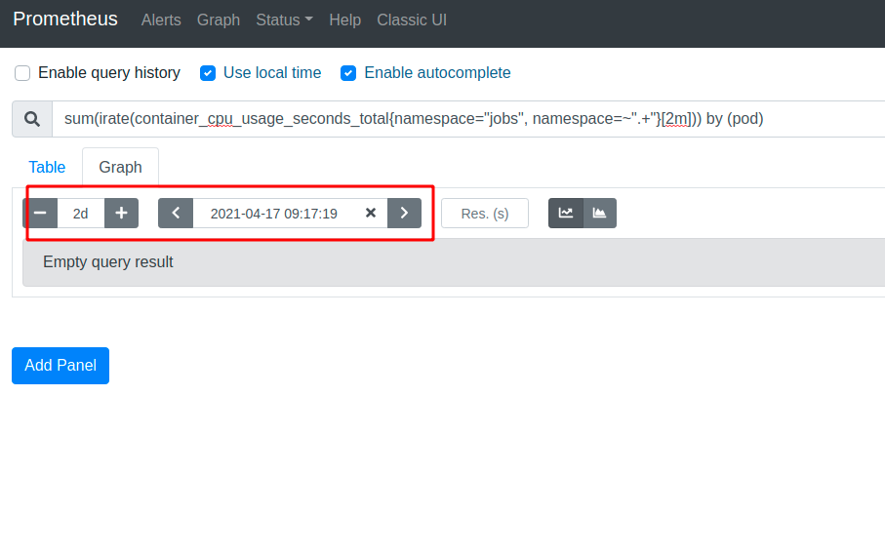Switch to the Table tab
The image size is (885, 554).
click(x=47, y=167)
